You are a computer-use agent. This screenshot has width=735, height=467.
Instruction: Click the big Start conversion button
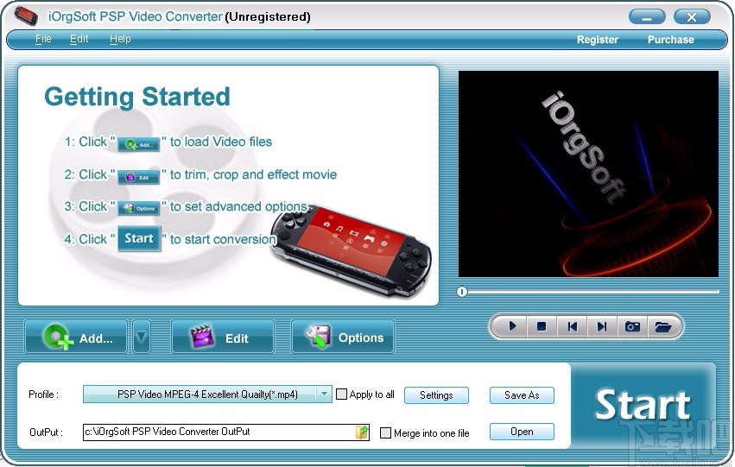pos(643,405)
